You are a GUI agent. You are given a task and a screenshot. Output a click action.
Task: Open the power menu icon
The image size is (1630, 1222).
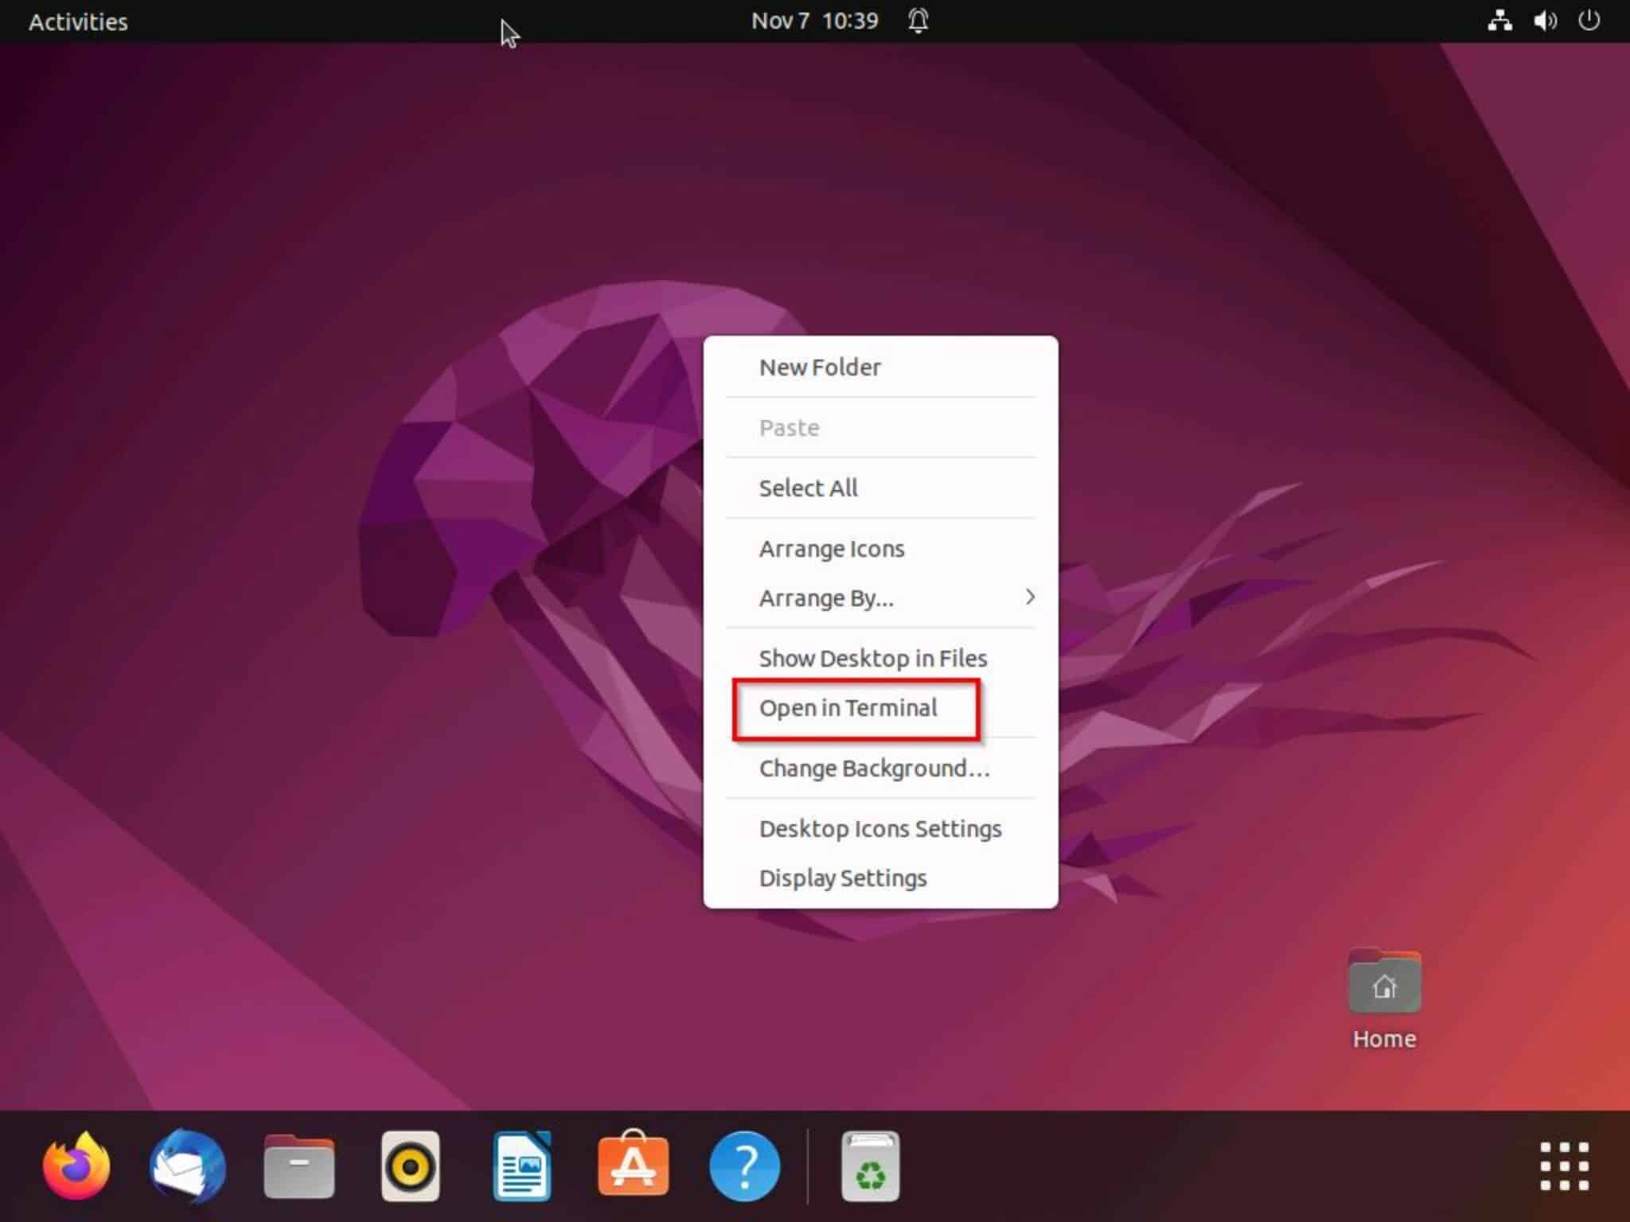[1589, 21]
